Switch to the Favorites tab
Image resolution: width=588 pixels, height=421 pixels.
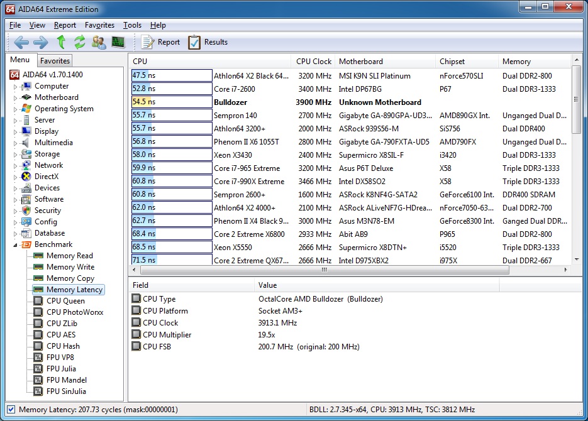pos(55,61)
